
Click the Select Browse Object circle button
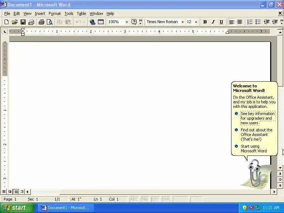click(280, 180)
